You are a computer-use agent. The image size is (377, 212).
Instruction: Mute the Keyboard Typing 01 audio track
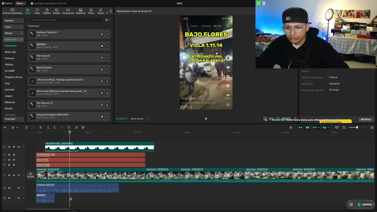(19, 188)
